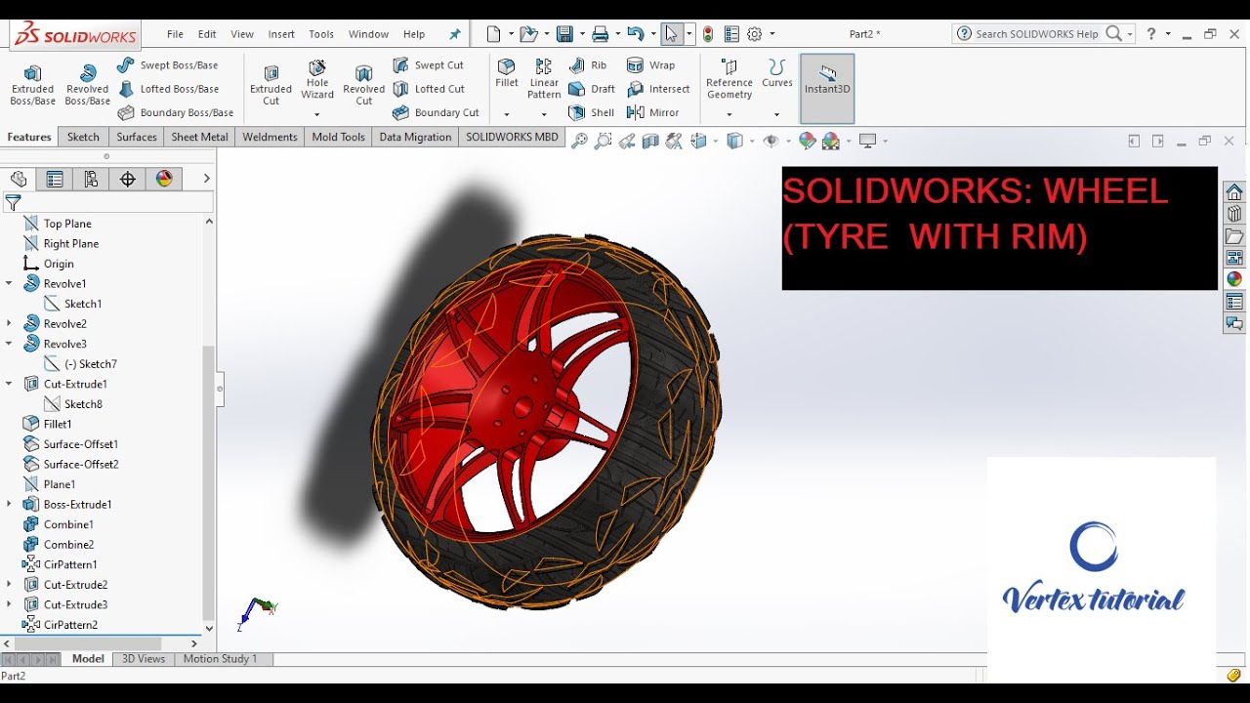
Task: Select the Shell tool
Action: click(592, 112)
